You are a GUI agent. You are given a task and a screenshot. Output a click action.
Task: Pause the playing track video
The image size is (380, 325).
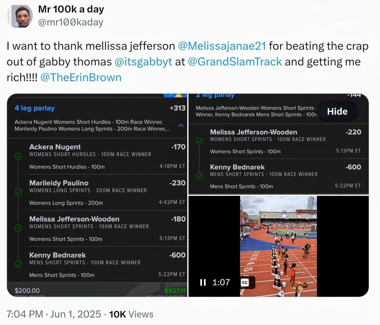click(203, 282)
